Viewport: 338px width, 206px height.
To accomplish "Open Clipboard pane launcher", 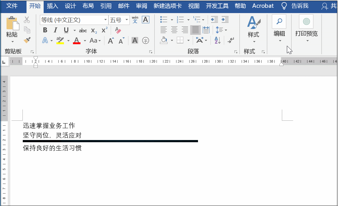I will pos(32,52).
